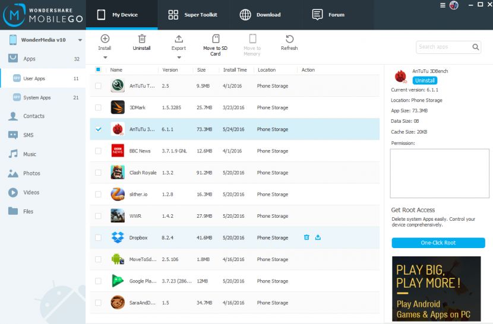Check the Google Play row checkbox
Screen dimensions: 493x324
coord(98,281)
